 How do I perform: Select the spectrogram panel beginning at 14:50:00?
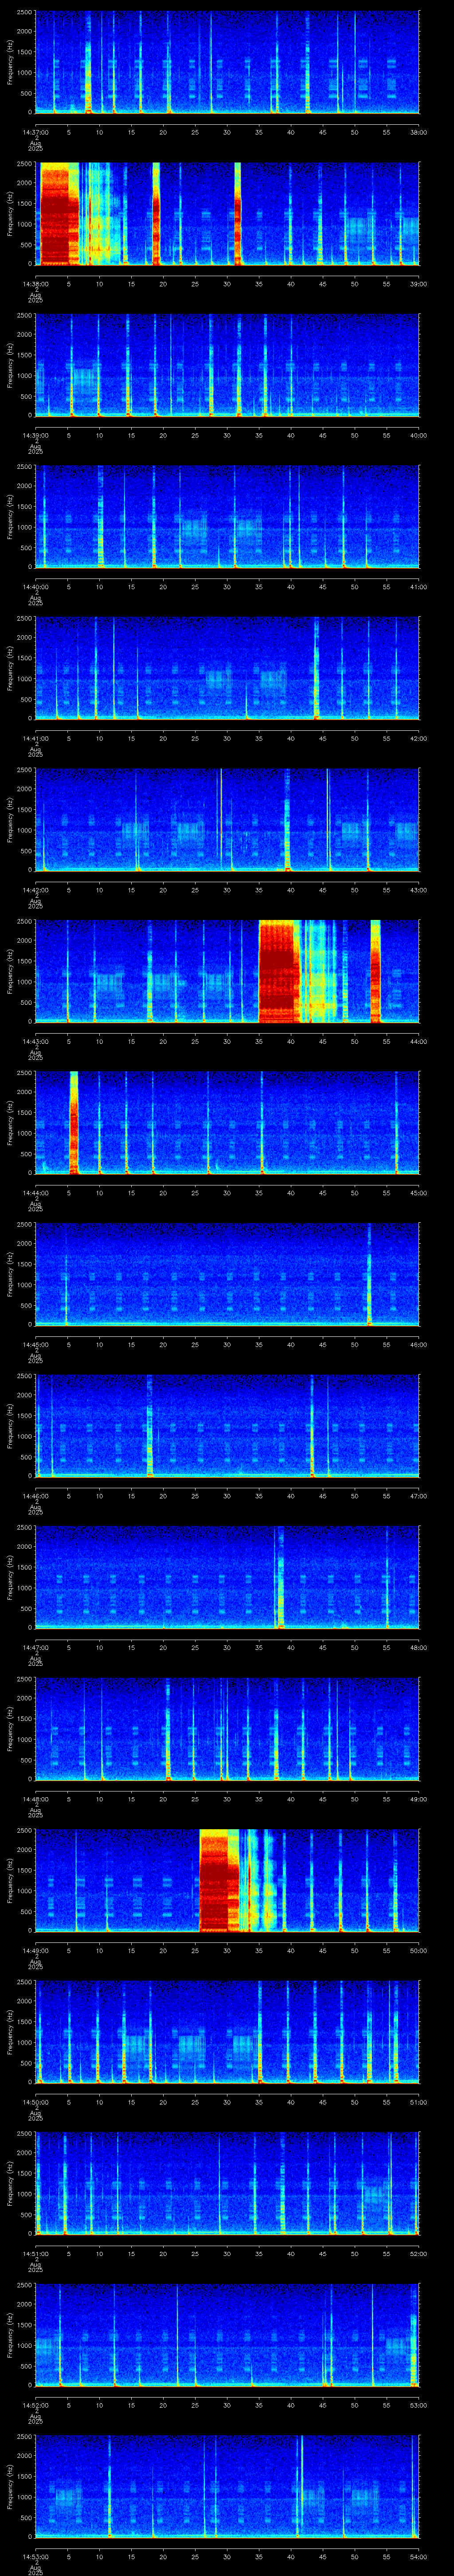227,2032
